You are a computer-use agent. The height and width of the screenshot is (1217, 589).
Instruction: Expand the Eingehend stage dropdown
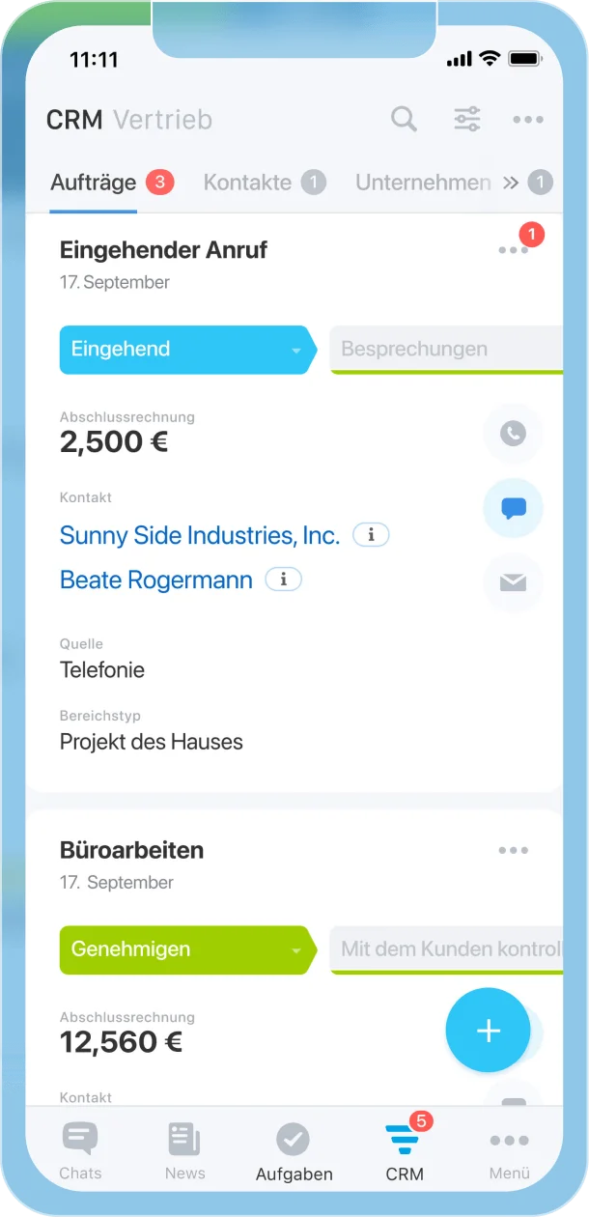(296, 351)
